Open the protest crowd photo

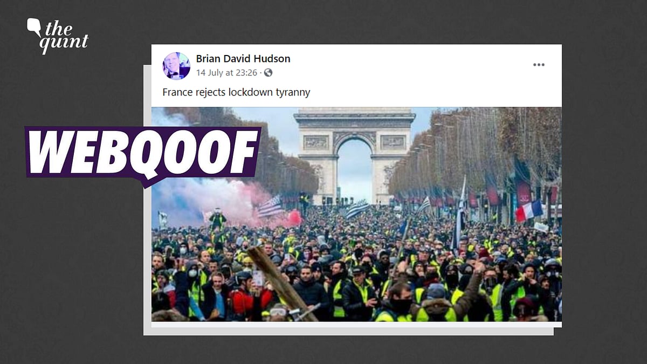point(356,214)
